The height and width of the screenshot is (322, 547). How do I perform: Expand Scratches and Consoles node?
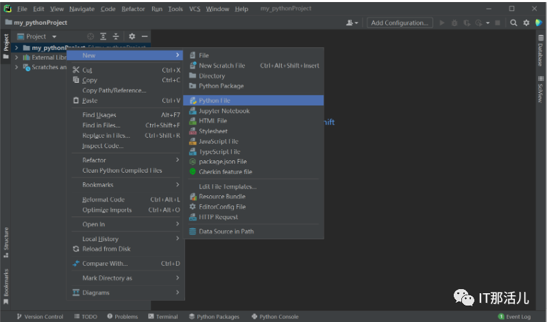tap(16, 67)
